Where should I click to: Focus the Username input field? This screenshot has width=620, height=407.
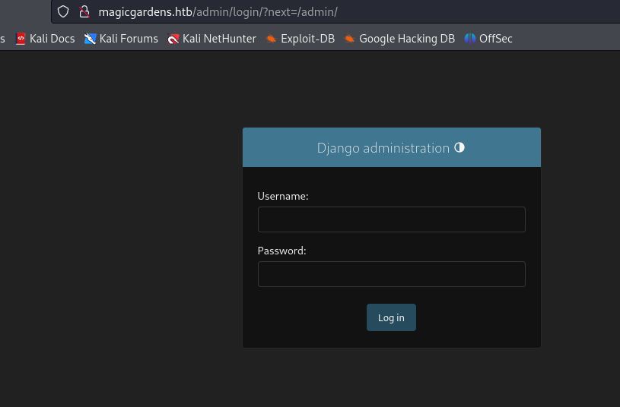tap(391, 219)
